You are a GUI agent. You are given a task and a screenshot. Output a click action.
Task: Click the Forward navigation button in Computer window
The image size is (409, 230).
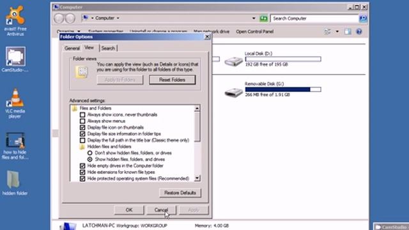point(70,19)
